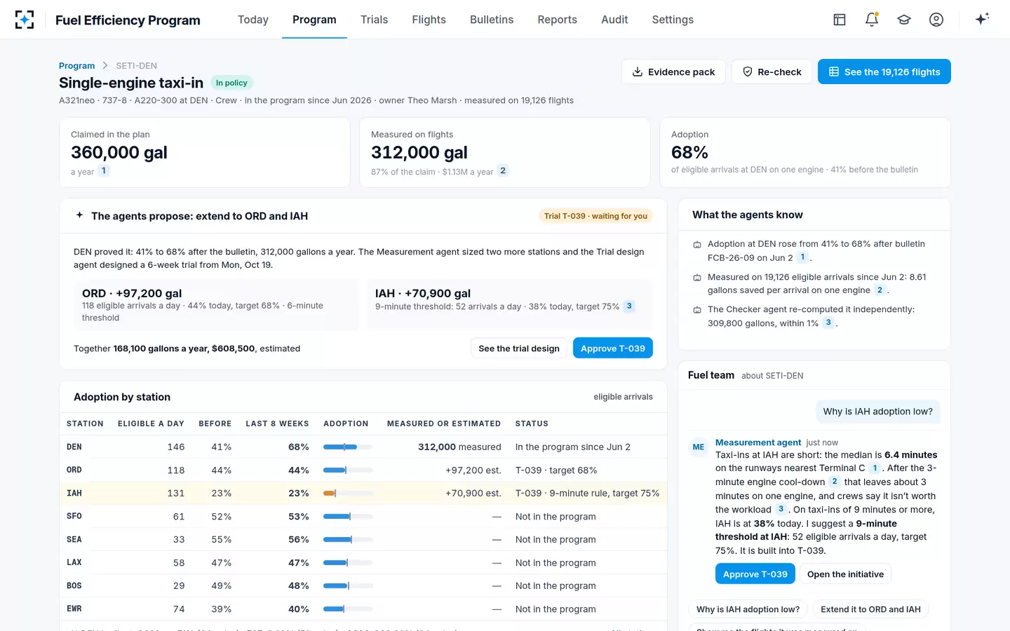Click the ADOPTION column header
The width and height of the screenshot is (1010, 631).
coord(346,424)
